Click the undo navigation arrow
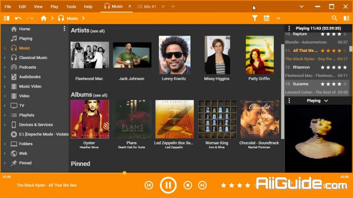Viewport: 353px width, 198px height. (18, 18)
